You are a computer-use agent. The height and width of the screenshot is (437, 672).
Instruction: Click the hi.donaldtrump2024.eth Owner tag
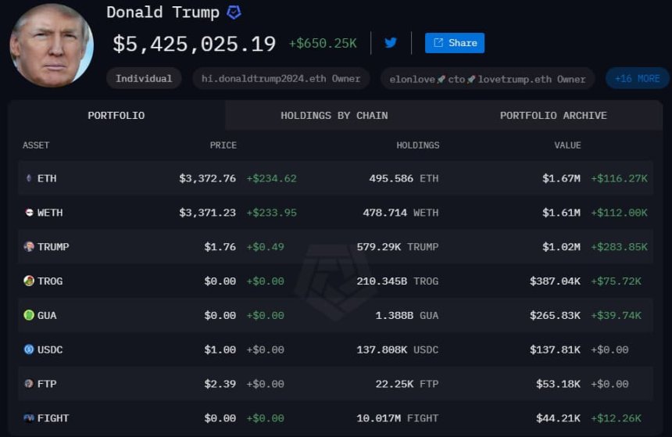(281, 78)
